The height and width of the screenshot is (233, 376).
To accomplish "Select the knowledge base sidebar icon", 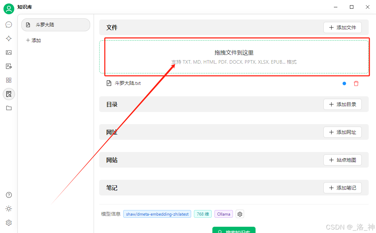I will pyautogui.click(x=9, y=94).
